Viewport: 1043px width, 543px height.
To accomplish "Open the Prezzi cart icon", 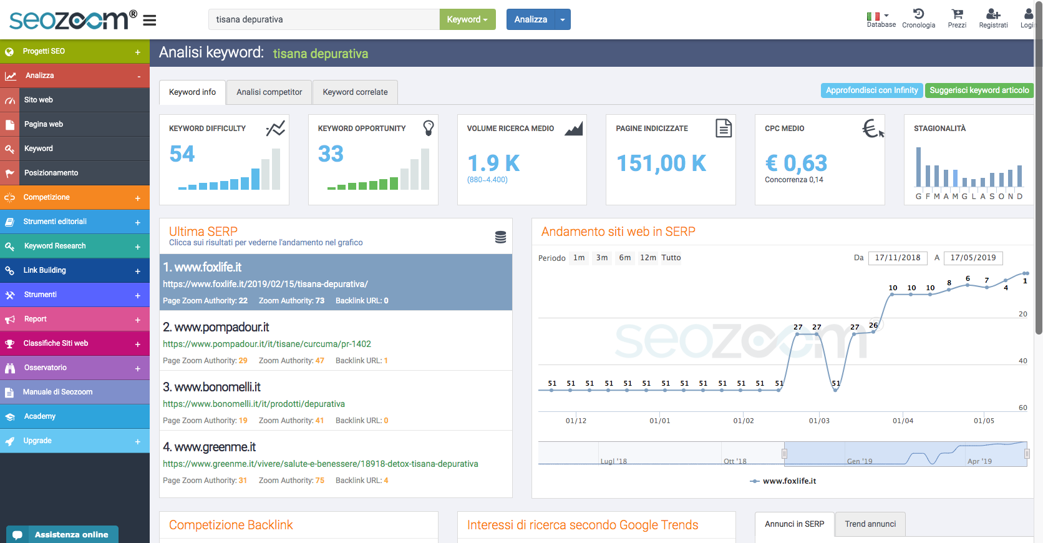I will pyautogui.click(x=958, y=14).
